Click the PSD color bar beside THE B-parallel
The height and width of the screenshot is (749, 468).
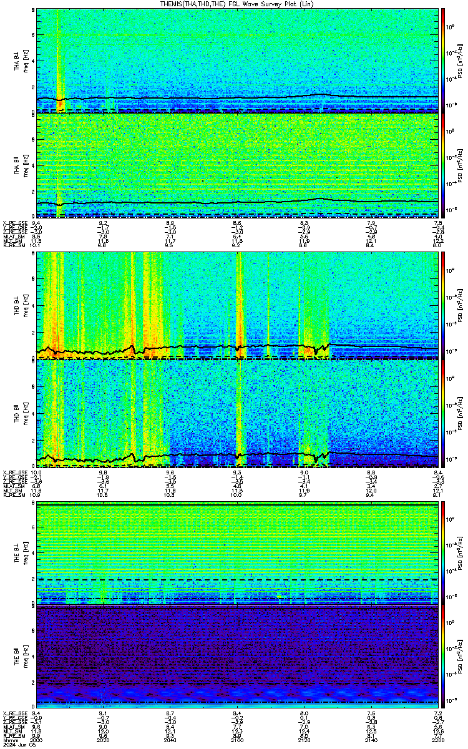444,657
